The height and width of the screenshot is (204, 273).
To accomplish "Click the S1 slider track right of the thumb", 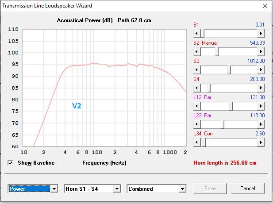I will pyautogui.click(x=231, y=34).
